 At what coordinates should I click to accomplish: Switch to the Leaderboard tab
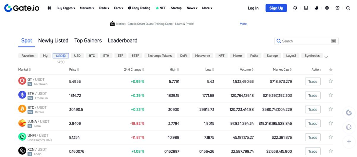122,41
